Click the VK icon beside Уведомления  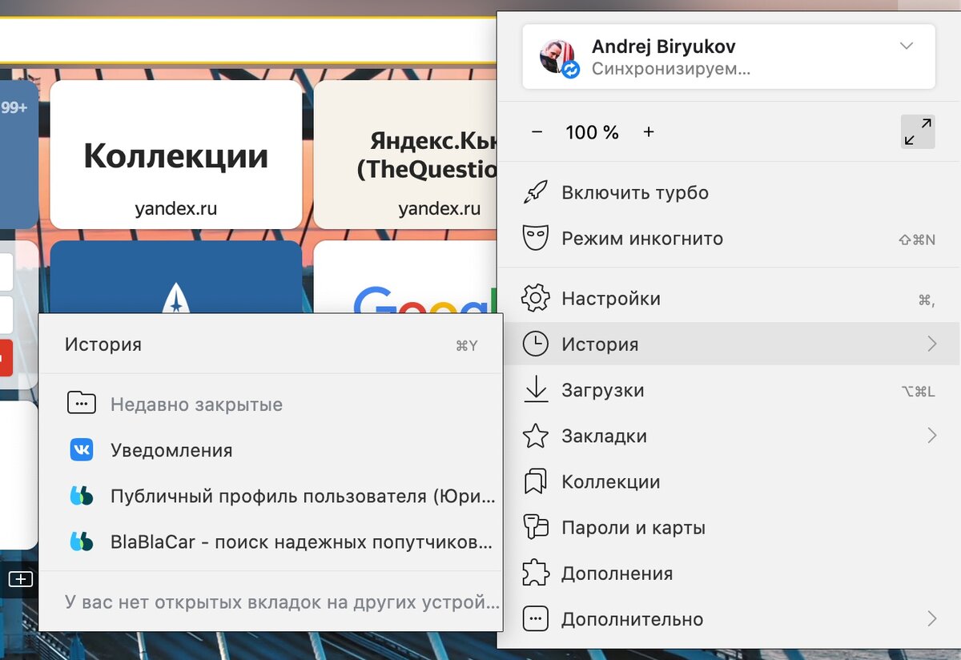pyautogui.click(x=82, y=450)
